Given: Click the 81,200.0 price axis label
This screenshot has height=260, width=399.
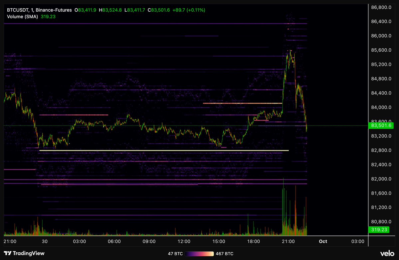Looking at the screenshot, I should coord(381,207).
